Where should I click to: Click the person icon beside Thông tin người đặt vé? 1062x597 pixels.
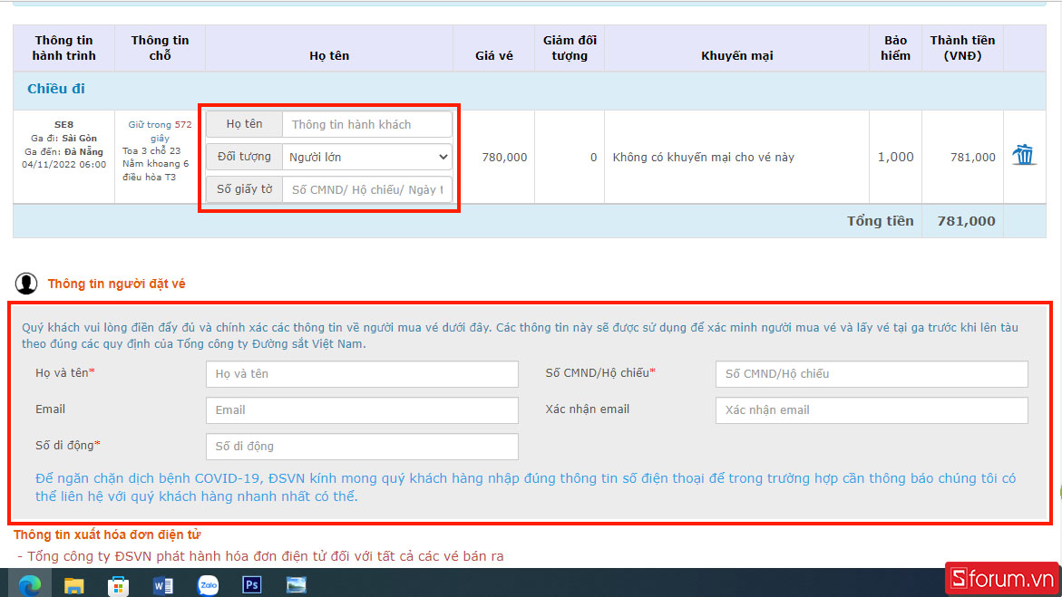coord(26,284)
